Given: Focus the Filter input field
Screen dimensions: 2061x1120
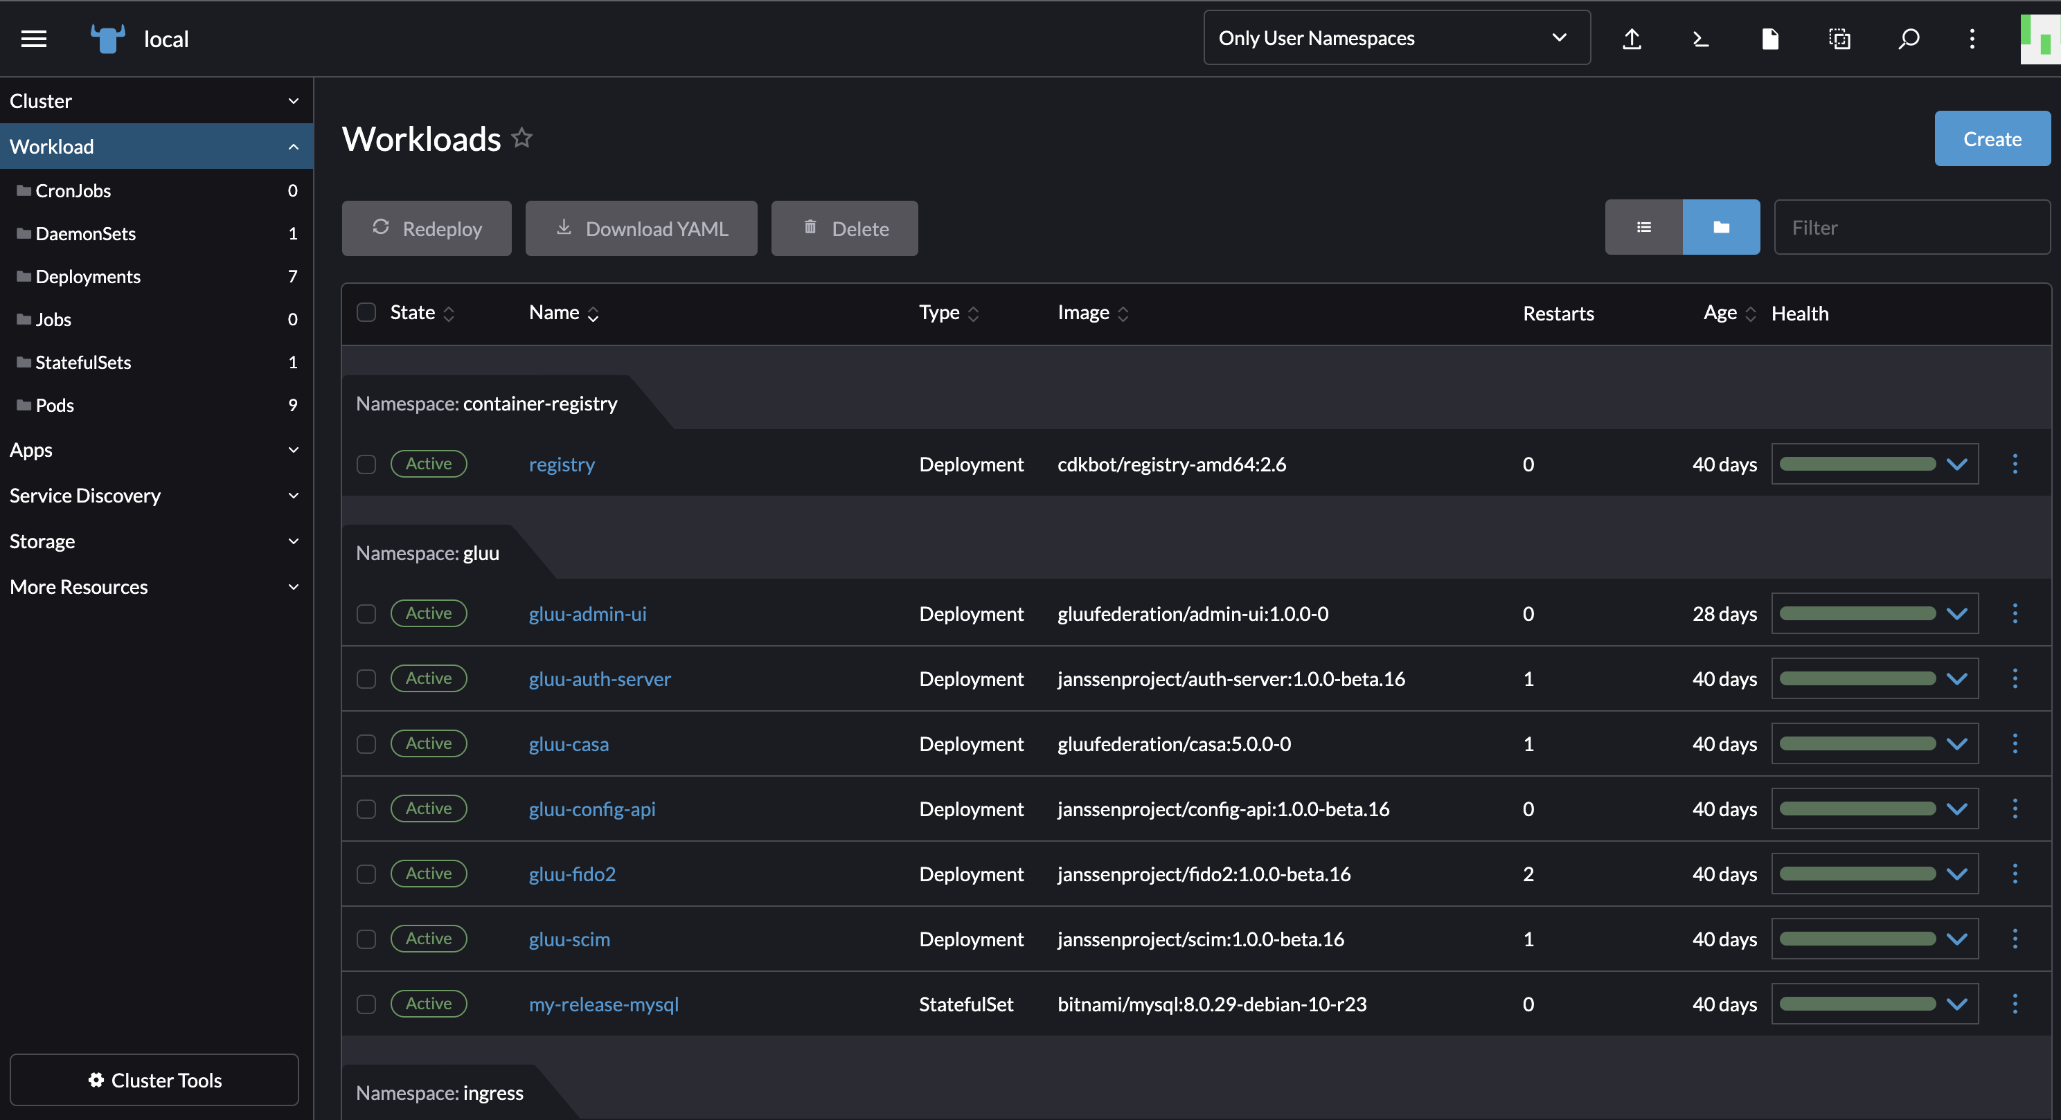Looking at the screenshot, I should click(x=1911, y=227).
